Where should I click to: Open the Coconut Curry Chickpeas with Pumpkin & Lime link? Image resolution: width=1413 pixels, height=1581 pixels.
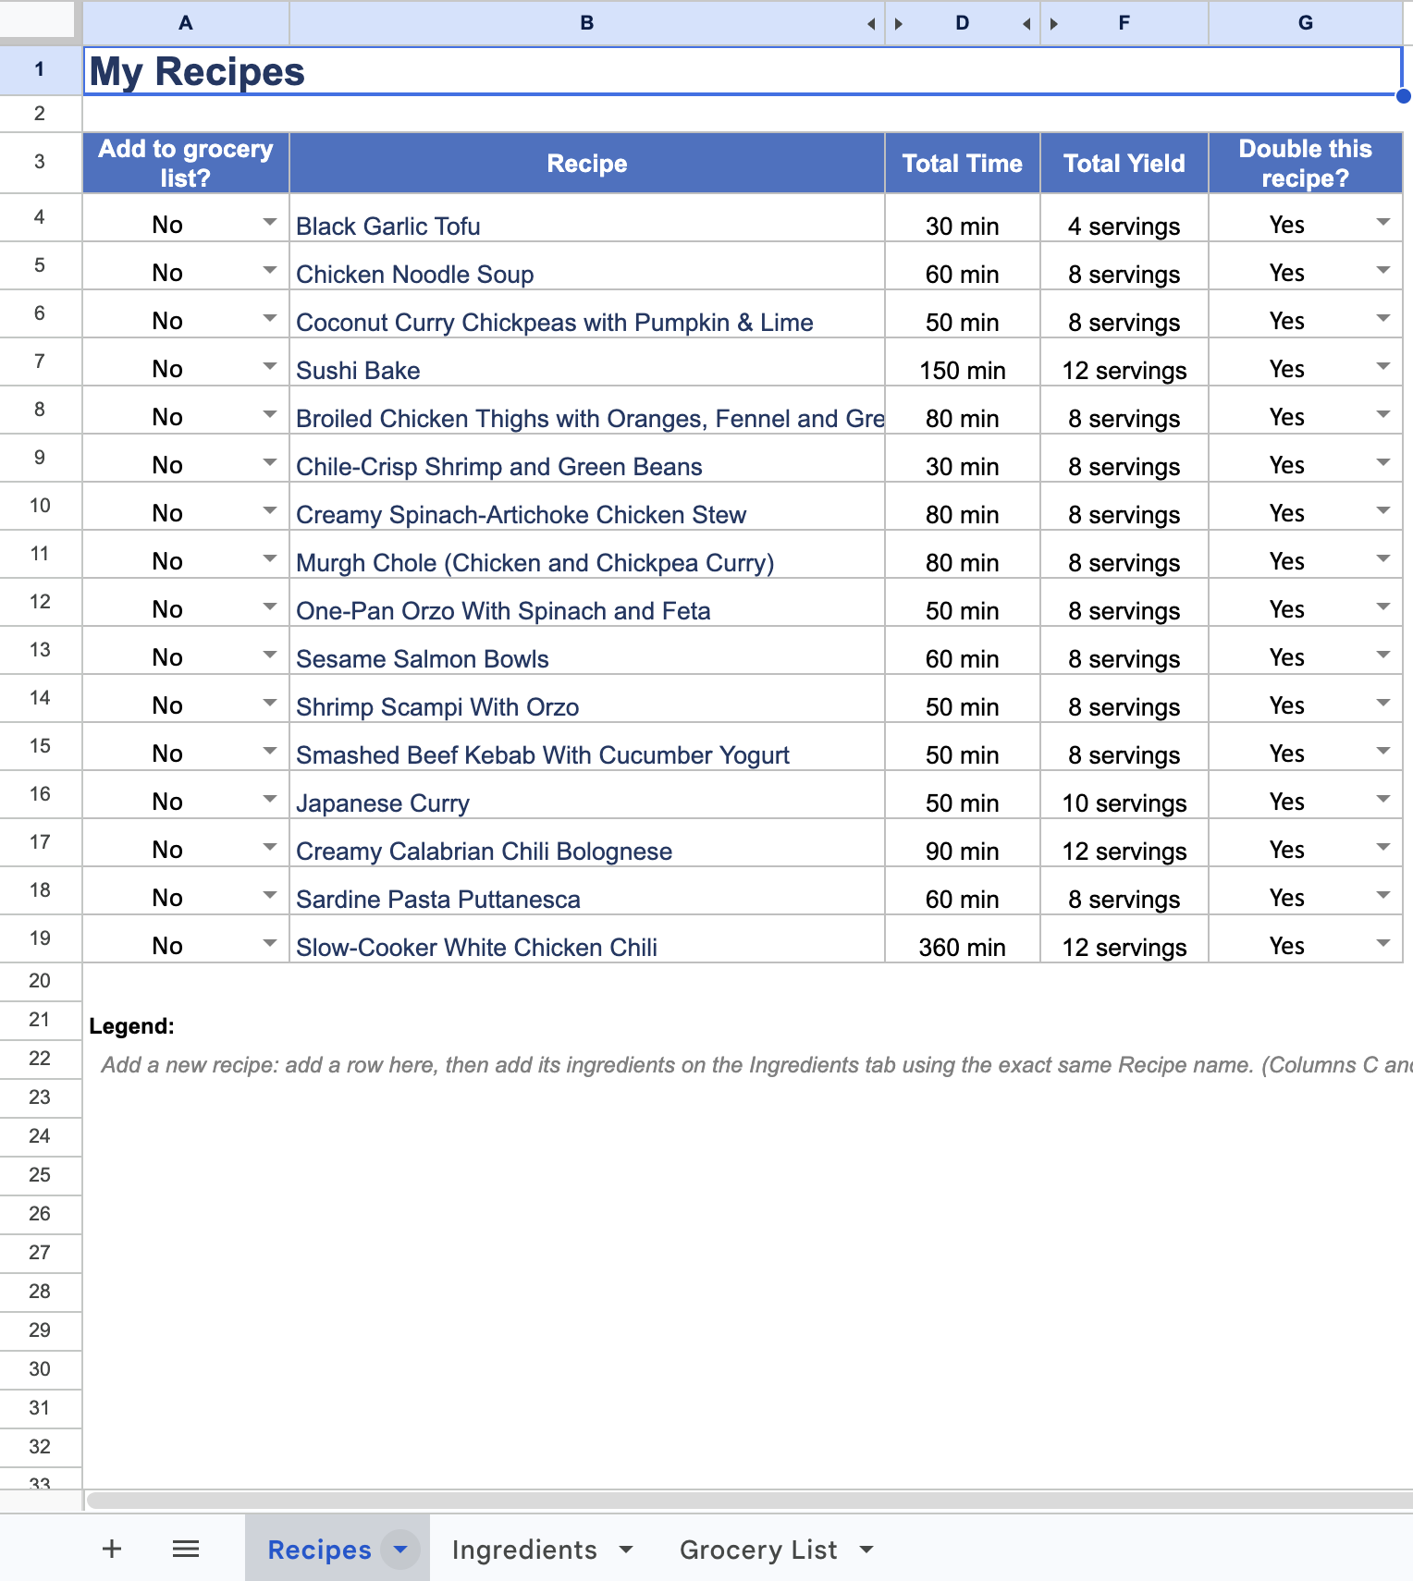(555, 323)
